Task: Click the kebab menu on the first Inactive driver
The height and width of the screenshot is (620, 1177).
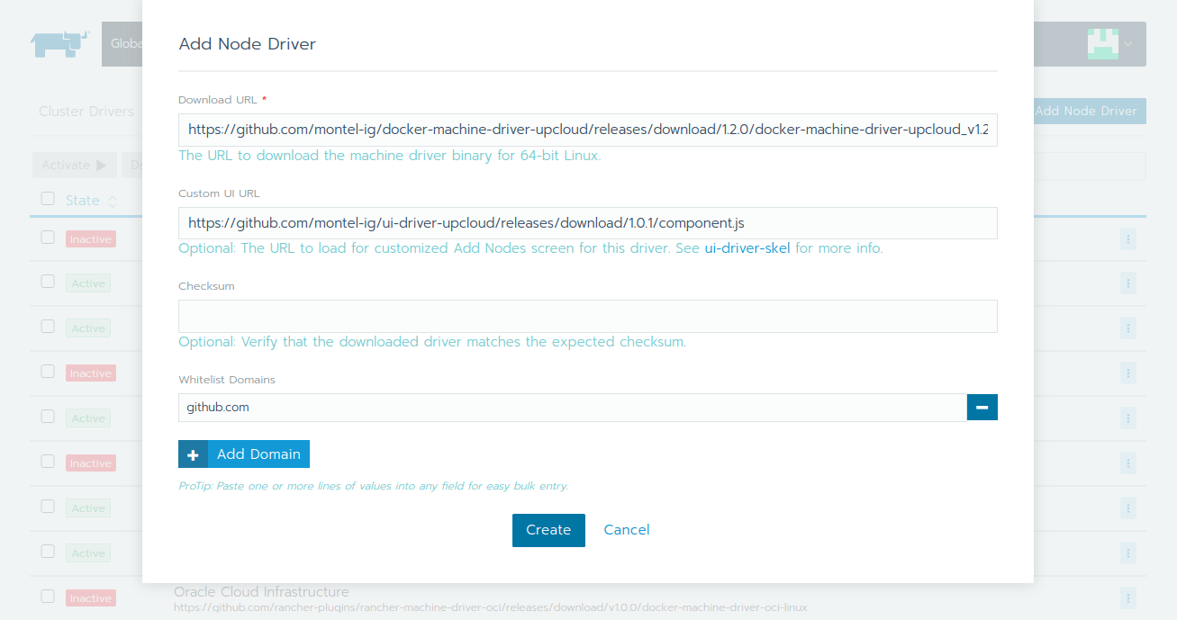Action: coord(1127,238)
